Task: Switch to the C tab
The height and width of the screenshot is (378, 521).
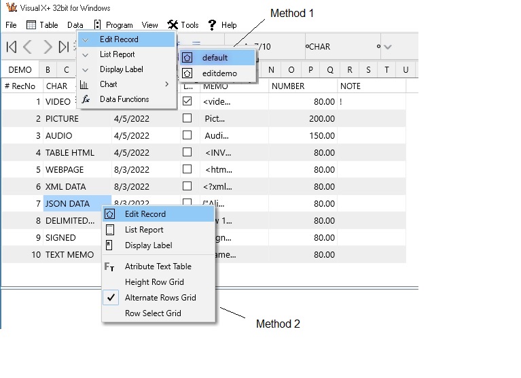Action: click(x=67, y=70)
